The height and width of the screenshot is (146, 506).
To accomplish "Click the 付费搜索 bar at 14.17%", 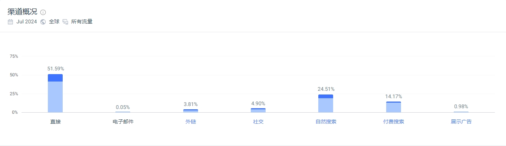I will pos(394,107).
